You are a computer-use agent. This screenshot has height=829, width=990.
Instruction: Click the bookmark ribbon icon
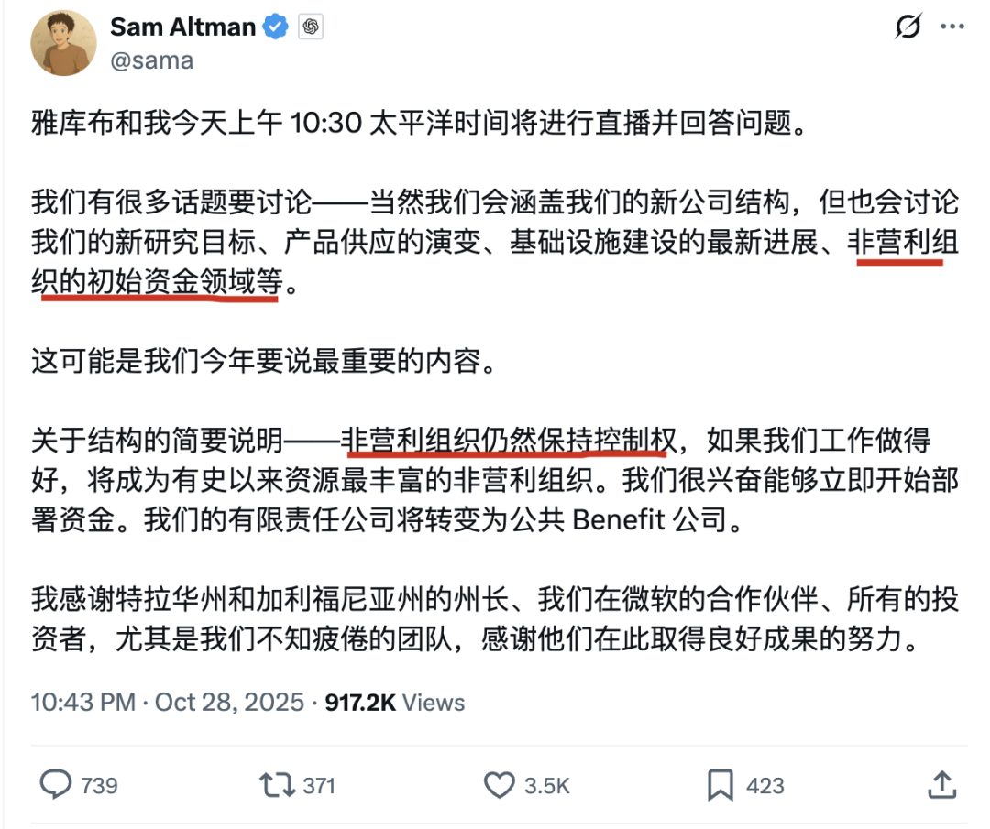[x=723, y=784]
